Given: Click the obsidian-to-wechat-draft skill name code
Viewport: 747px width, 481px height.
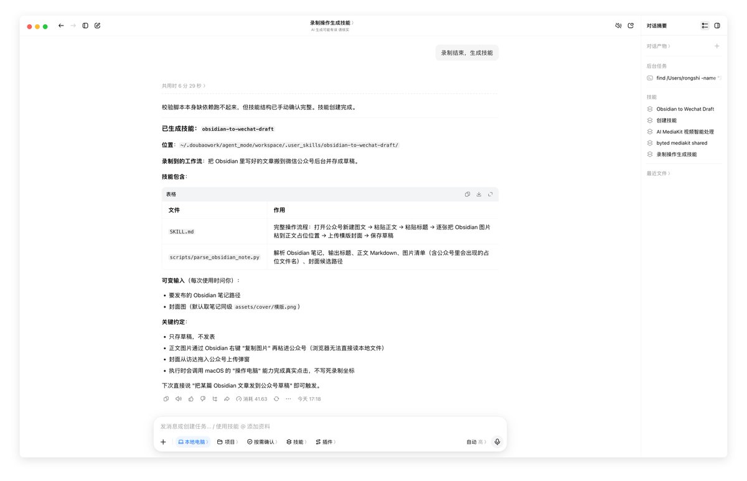Looking at the screenshot, I should click(x=238, y=129).
